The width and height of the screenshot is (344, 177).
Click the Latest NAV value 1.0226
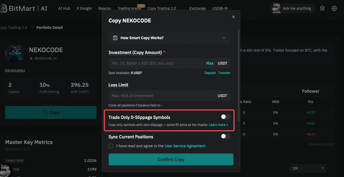click(90, 161)
